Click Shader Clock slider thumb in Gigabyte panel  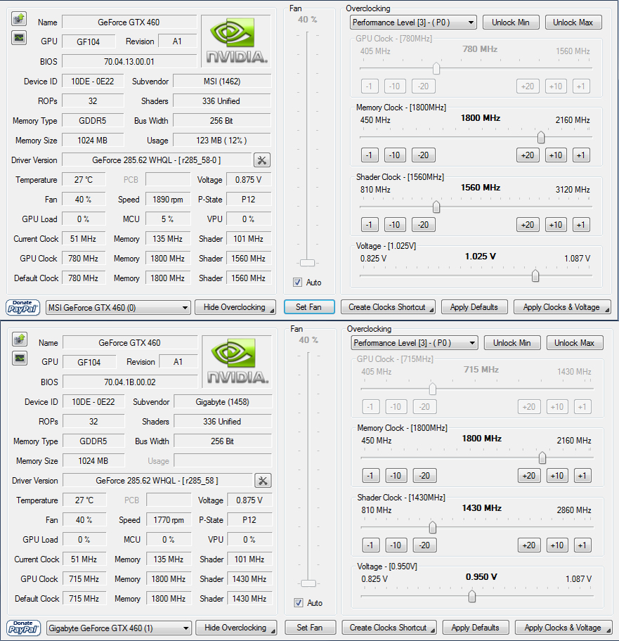click(433, 527)
